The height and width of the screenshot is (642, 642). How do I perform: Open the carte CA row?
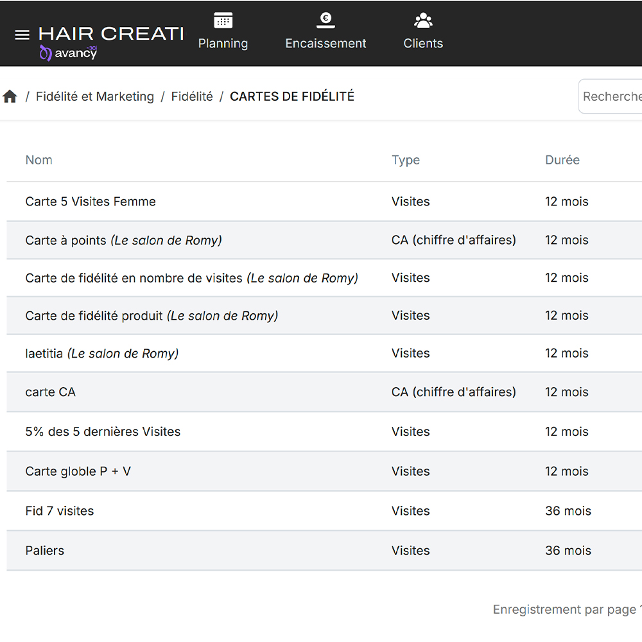(51, 392)
